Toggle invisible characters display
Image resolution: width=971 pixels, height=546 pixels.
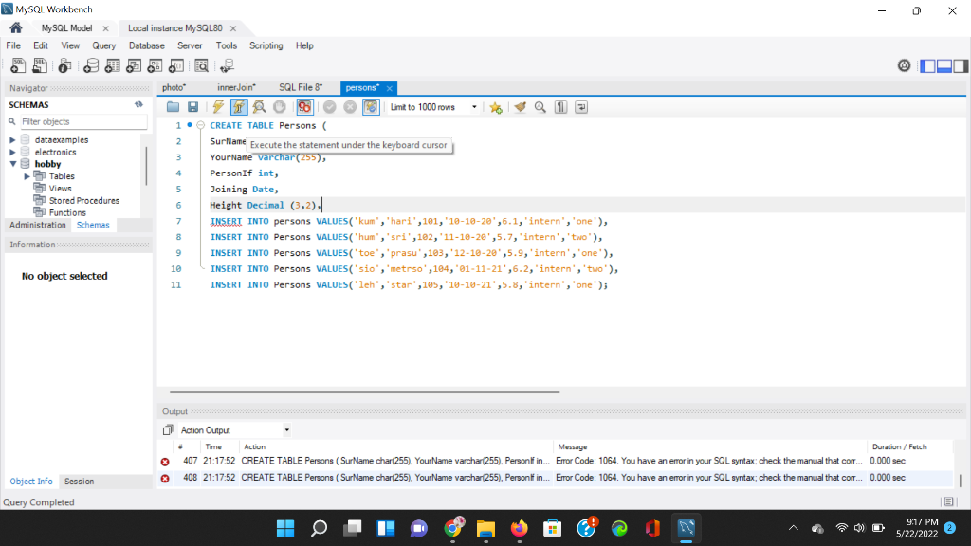pos(561,107)
